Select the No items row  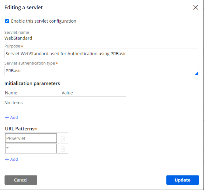[x=14, y=103]
